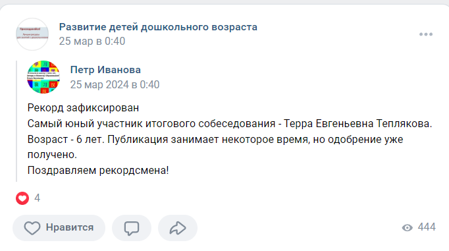Click the red heart reaction icon

point(22,198)
